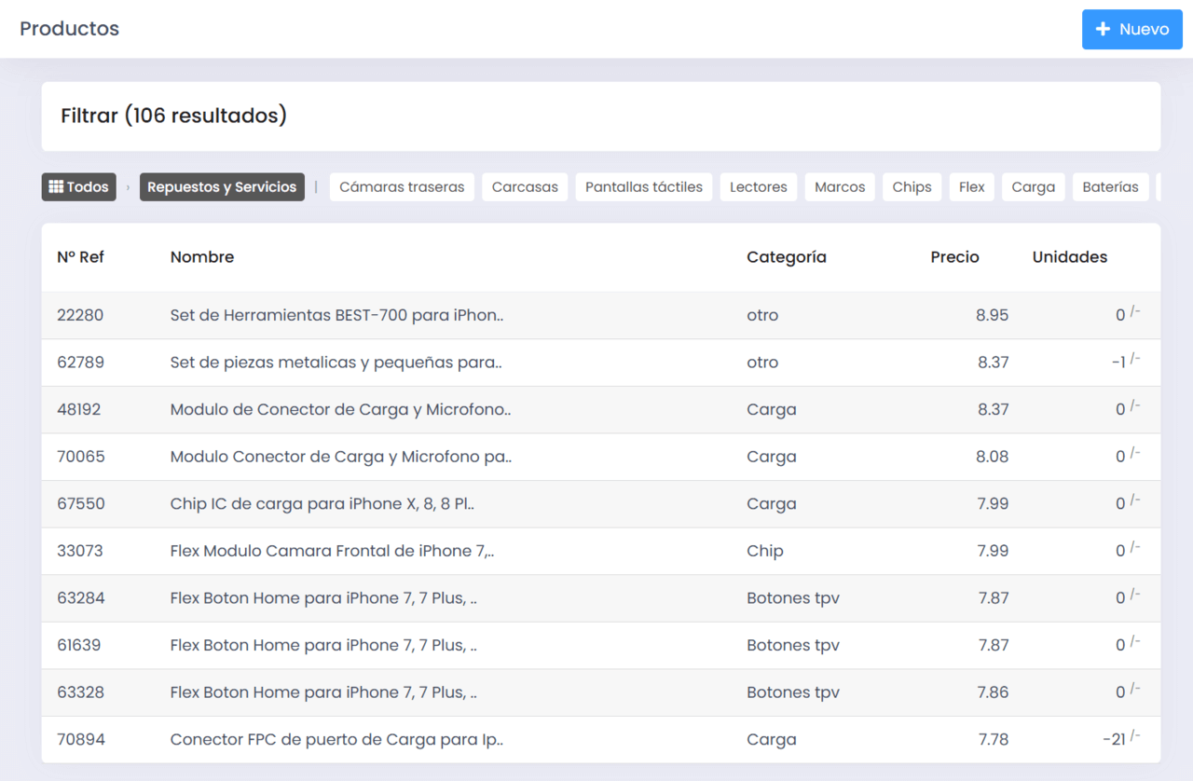Viewport: 1193px width, 781px height.
Task: Filter by Carga category chip
Action: (1033, 187)
